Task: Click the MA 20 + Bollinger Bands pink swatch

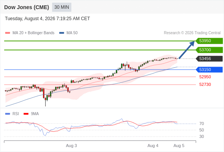Action: 8,33
